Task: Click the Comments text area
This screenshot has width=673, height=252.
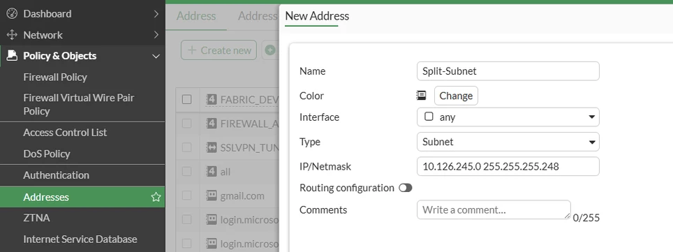Action: tap(494, 209)
